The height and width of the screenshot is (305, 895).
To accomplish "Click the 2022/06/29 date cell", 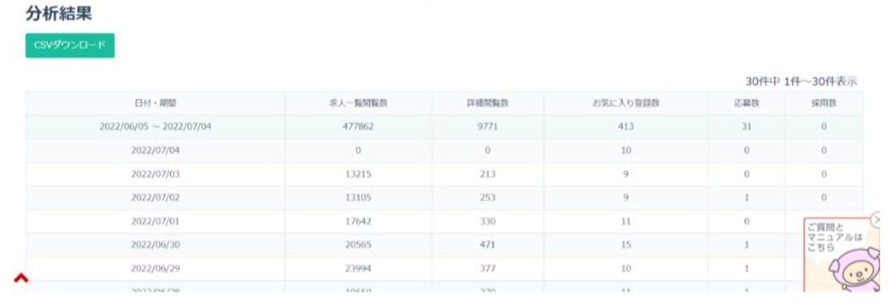I will tap(155, 268).
